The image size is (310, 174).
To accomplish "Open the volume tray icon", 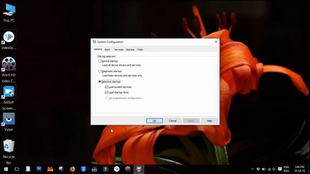I will pyautogui.click(x=274, y=169).
